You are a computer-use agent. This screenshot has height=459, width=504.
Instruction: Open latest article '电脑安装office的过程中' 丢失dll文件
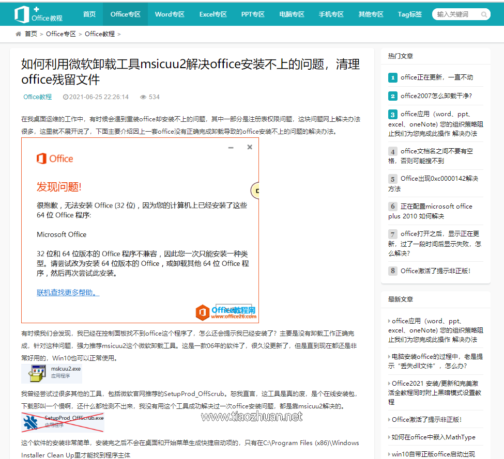(x=436, y=361)
